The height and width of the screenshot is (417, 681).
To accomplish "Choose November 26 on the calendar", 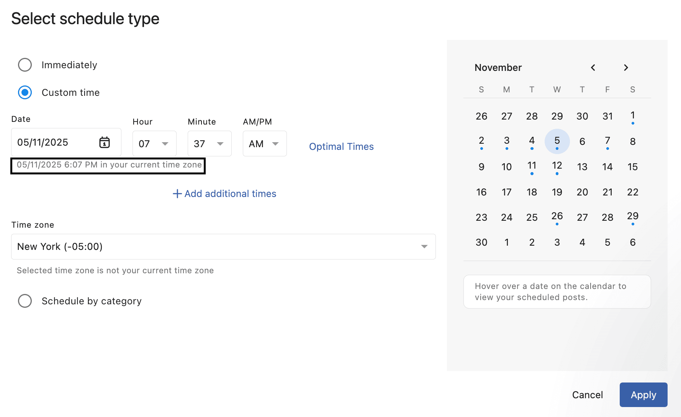I will pyautogui.click(x=557, y=217).
